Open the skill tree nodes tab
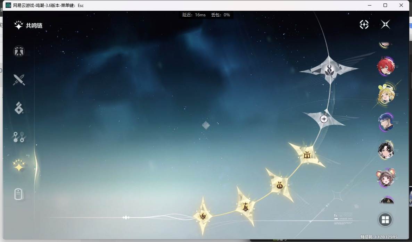412x242 pixels. pos(19,137)
